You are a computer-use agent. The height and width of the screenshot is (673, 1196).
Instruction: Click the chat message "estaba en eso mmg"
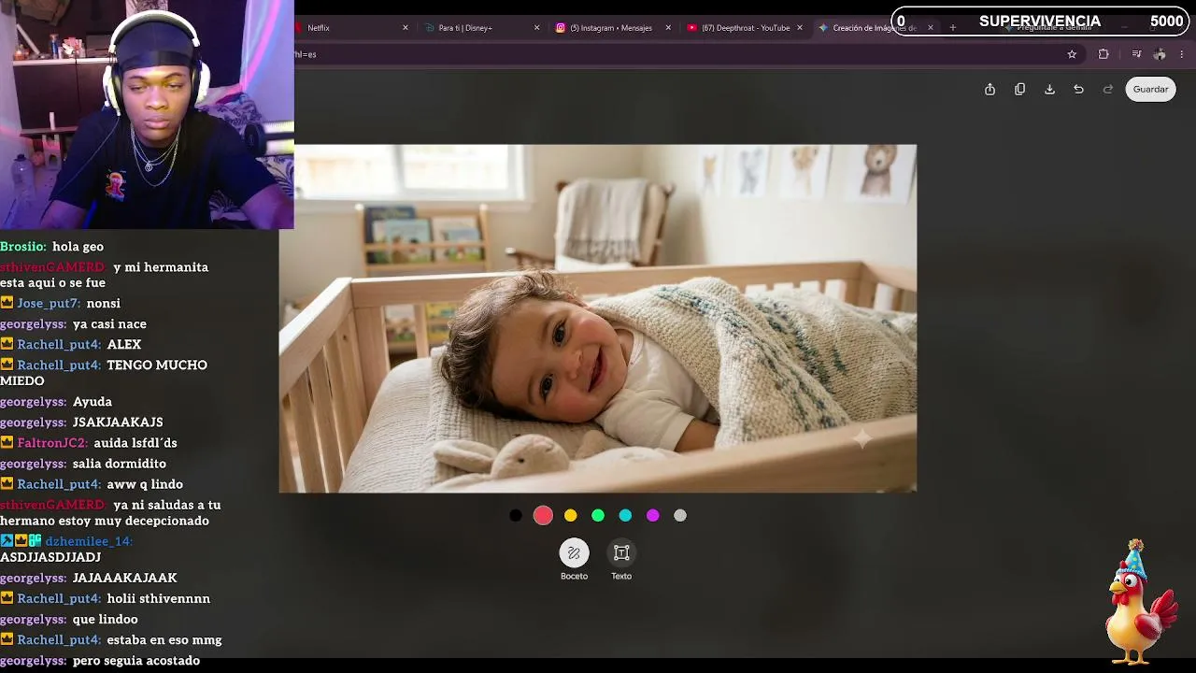(164, 640)
